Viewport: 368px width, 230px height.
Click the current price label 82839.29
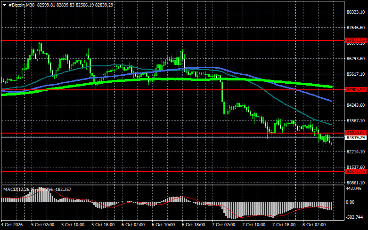click(356, 138)
